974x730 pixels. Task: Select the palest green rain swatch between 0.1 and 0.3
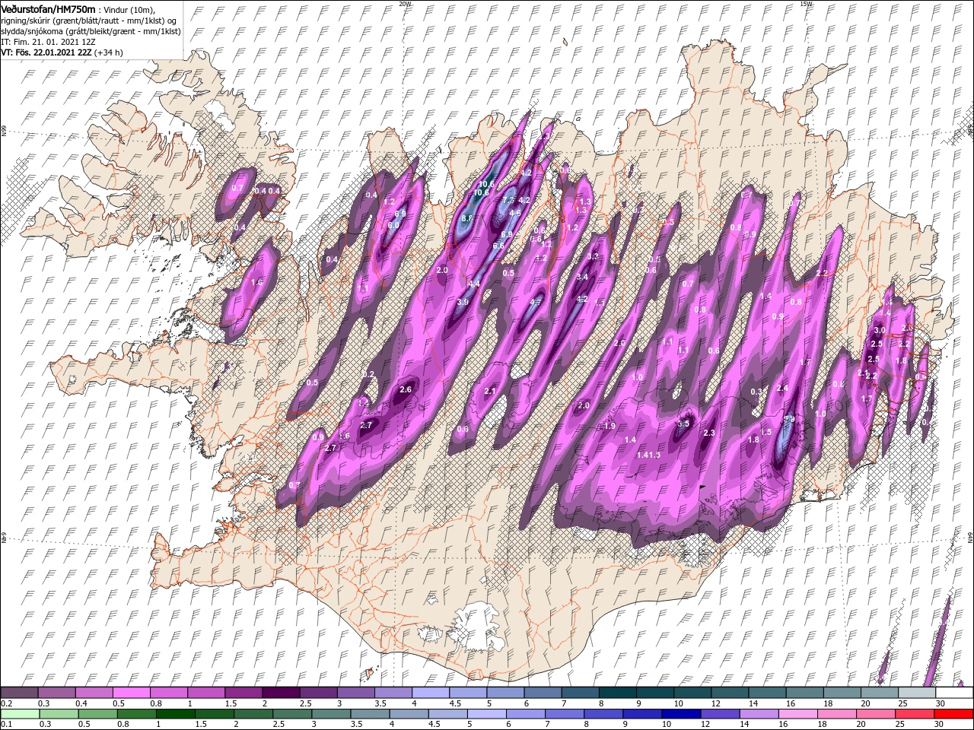click(19, 713)
